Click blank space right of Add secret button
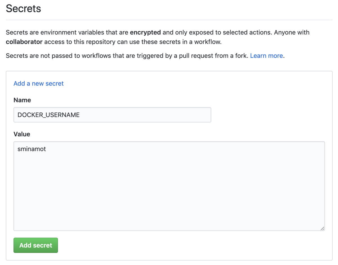This screenshot has width=338, height=265. tap(183, 245)
